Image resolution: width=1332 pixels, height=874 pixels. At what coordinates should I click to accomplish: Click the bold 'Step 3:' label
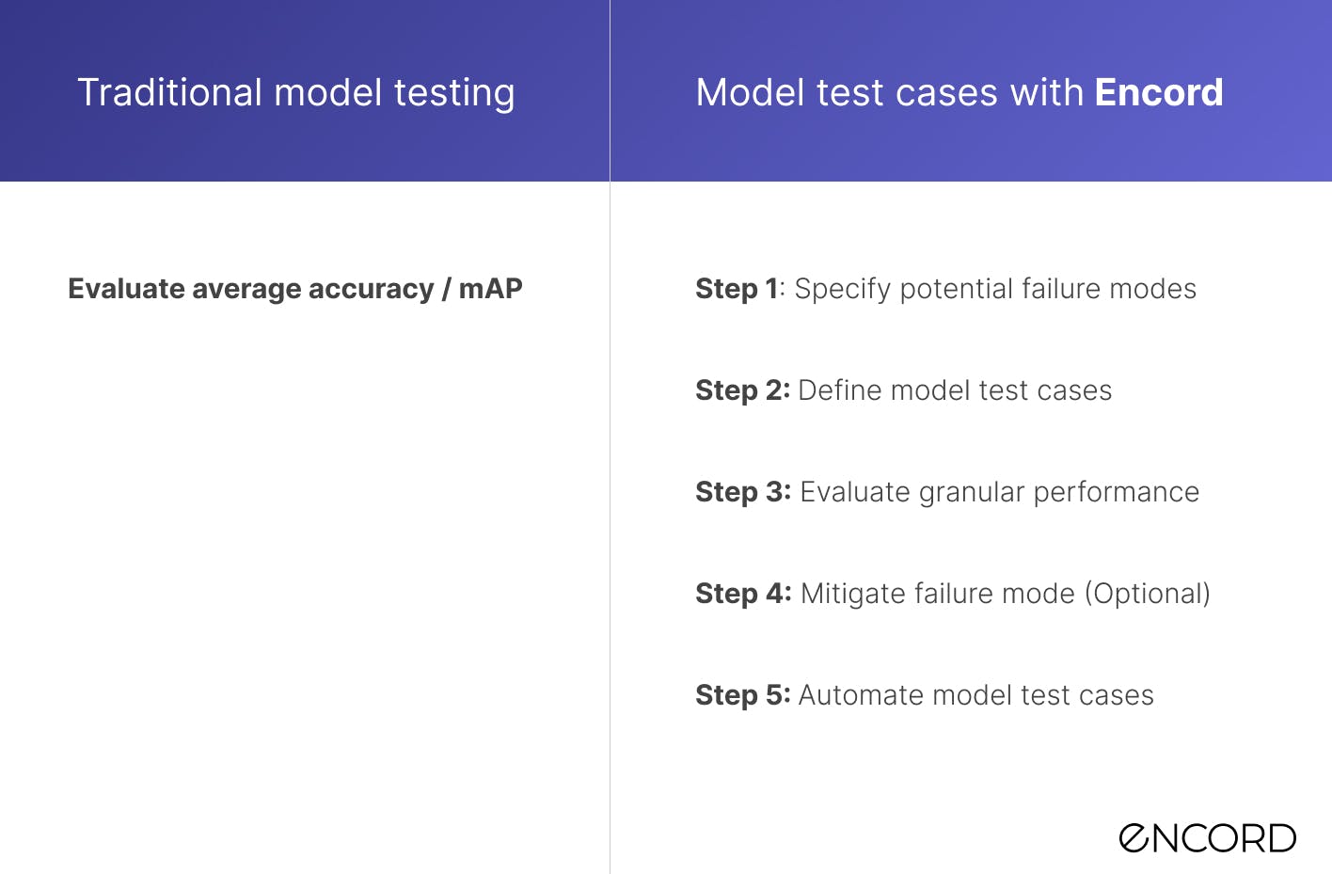click(x=743, y=492)
